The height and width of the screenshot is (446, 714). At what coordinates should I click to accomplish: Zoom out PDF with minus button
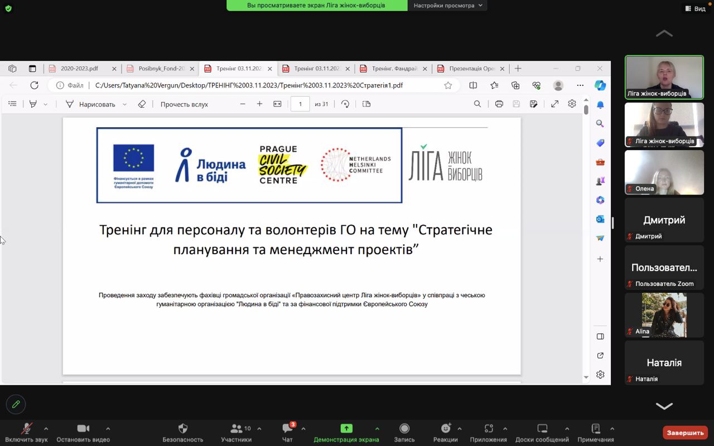point(243,104)
